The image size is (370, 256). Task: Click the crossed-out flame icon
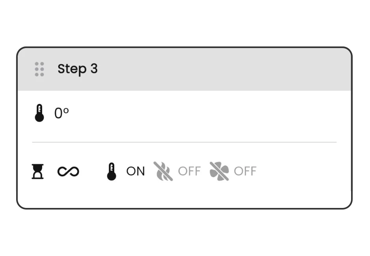coord(163,171)
